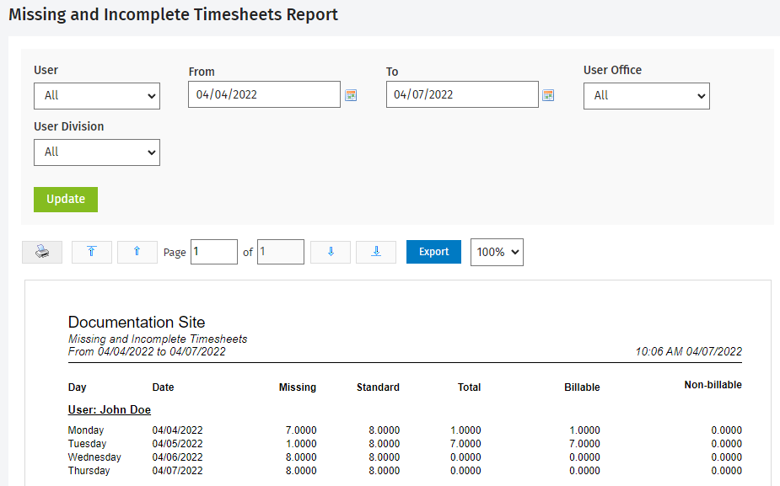Click the Update button
Viewport: 780px width, 486px height.
[65, 199]
